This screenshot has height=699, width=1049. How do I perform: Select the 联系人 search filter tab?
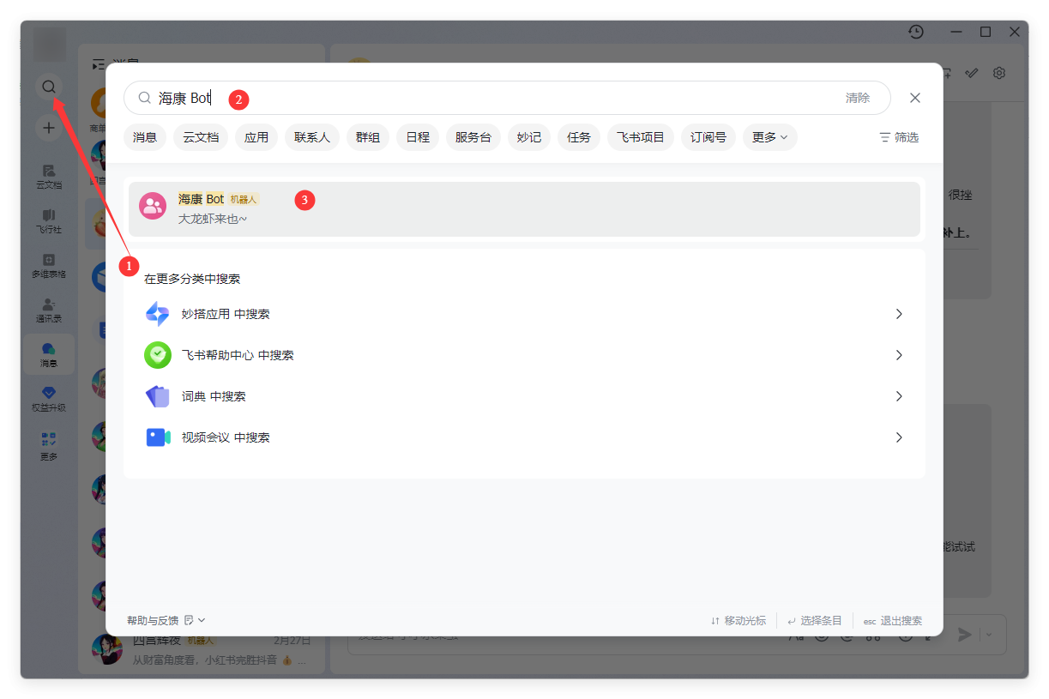[312, 137]
